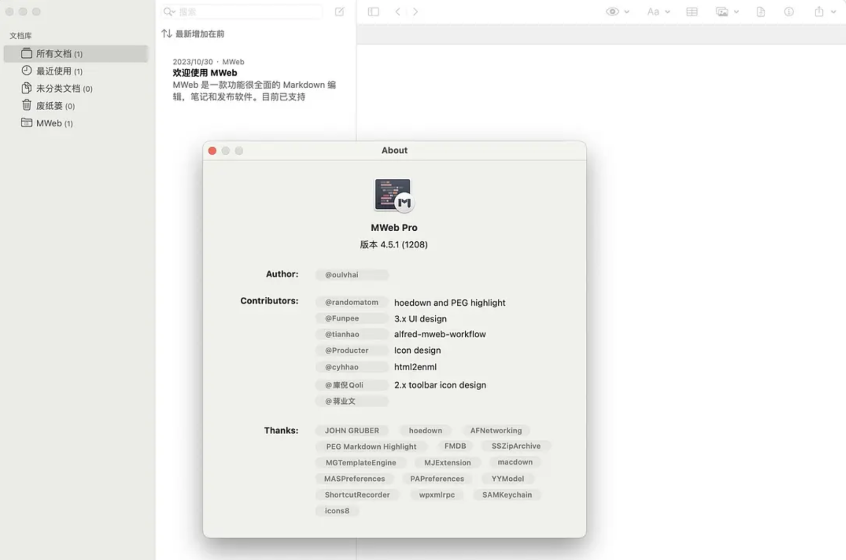Open the FMDB thanks tag
Image resolution: width=846 pixels, height=560 pixels.
pyautogui.click(x=455, y=446)
